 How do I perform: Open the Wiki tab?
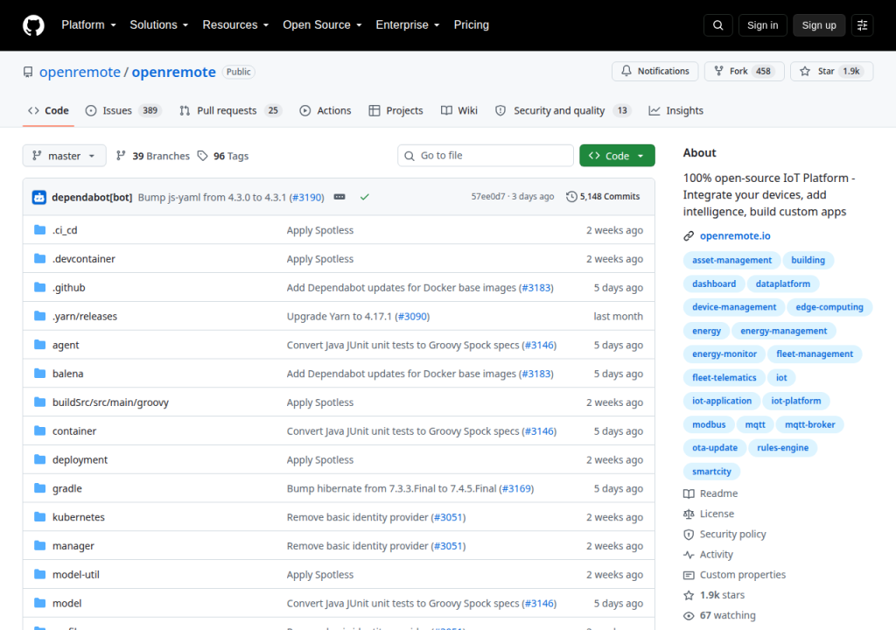click(459, 111)
